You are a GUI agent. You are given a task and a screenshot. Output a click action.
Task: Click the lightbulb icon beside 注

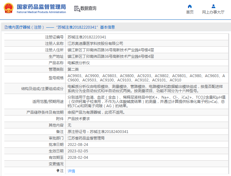[x=58, y=170]
